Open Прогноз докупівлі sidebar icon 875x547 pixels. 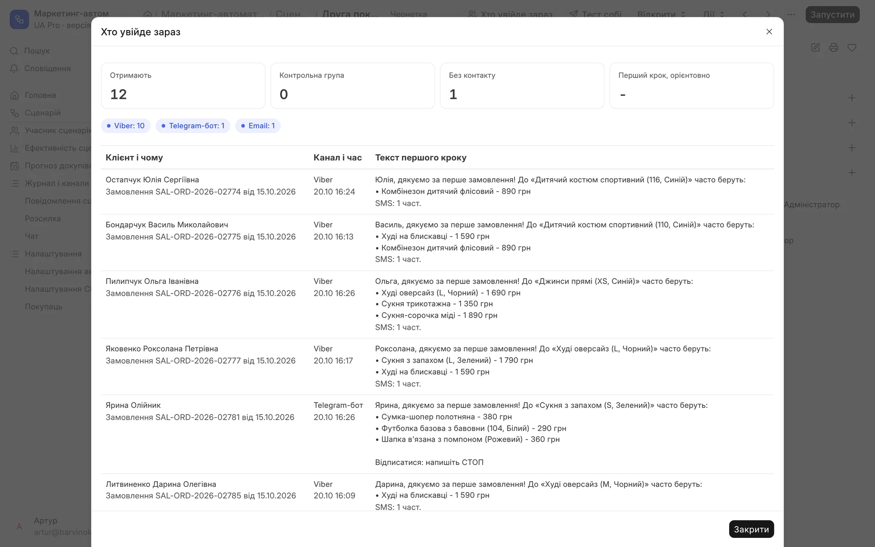pyautogui.click(x=15, y=166)
